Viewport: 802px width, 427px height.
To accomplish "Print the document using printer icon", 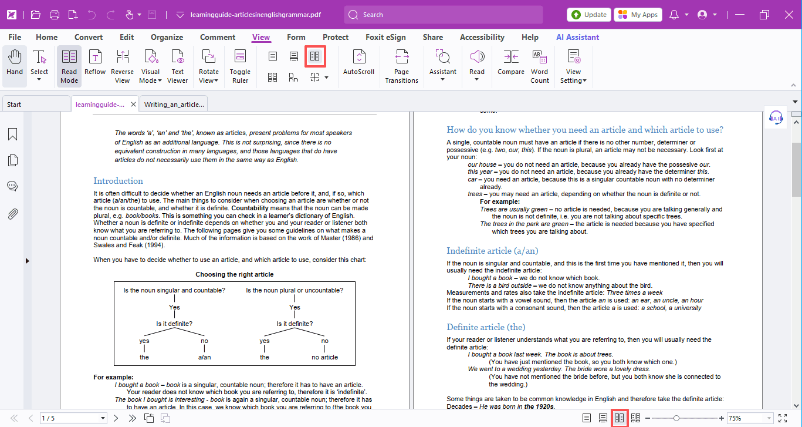I will pyautogui.click(x=55, y=15).
